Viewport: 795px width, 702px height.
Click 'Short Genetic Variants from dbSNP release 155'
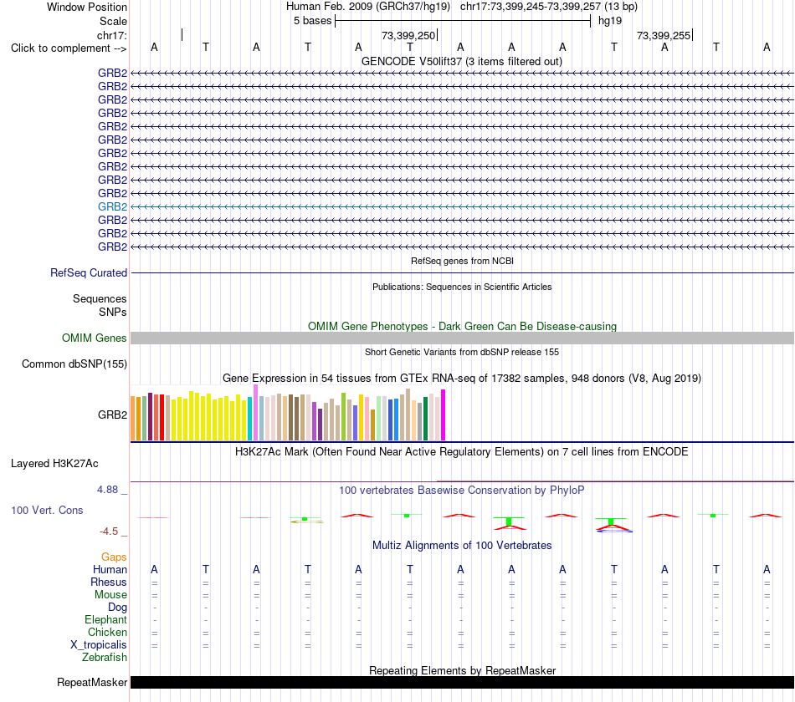(x=462, y=352)
